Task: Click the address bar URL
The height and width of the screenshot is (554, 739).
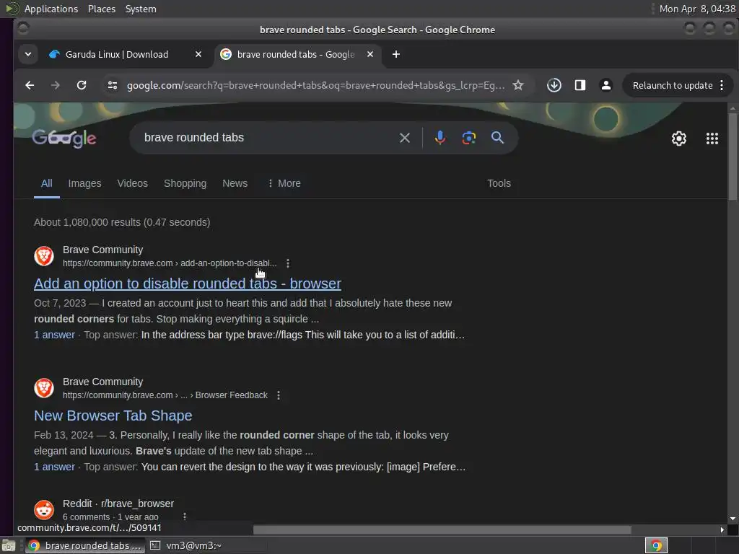Action: click(x=315, y=85)
